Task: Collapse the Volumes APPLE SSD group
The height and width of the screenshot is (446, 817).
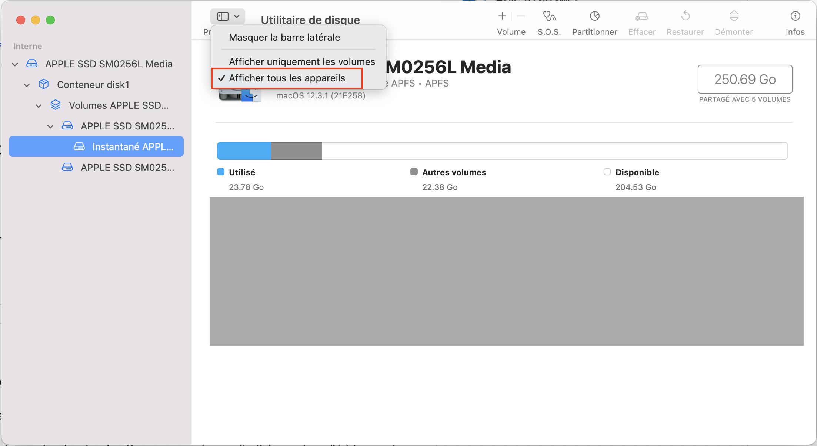Action: tap(39, 106)
